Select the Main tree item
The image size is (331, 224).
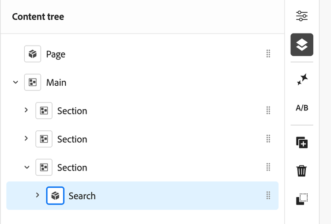(x=56, y=83)
